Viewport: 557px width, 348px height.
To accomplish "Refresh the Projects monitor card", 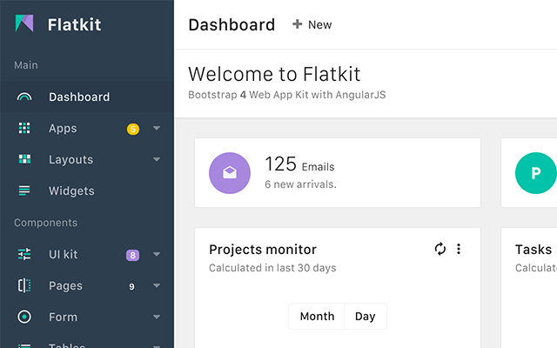I will tap(440, 250).
